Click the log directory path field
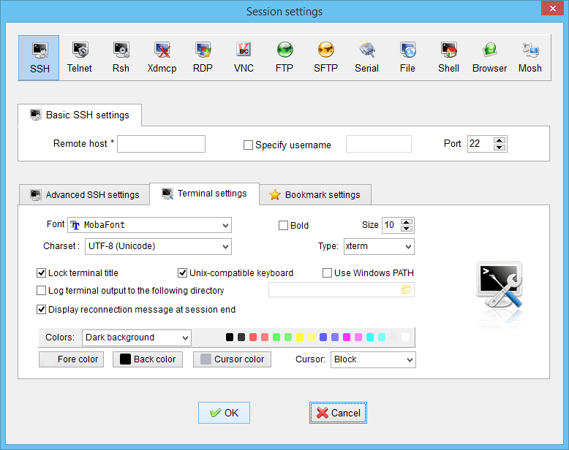 click(x=334, y=289)
